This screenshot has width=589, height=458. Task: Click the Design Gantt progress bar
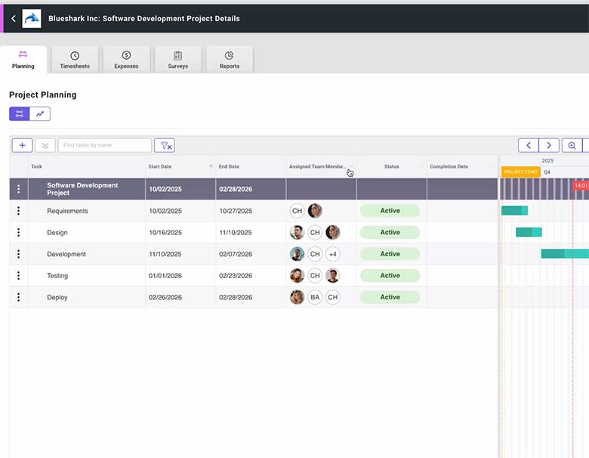(529, 232)
